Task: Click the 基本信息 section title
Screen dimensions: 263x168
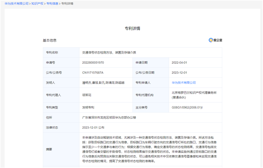Action: (50, 40)
